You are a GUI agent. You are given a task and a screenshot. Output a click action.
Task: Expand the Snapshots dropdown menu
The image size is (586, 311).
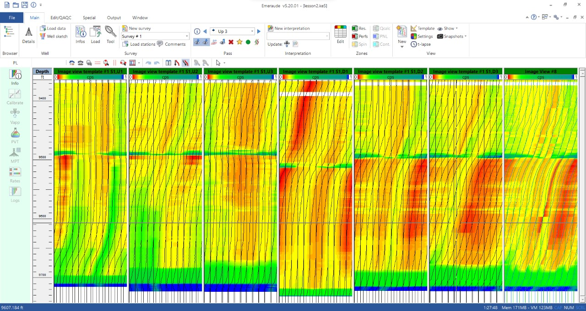466,36
